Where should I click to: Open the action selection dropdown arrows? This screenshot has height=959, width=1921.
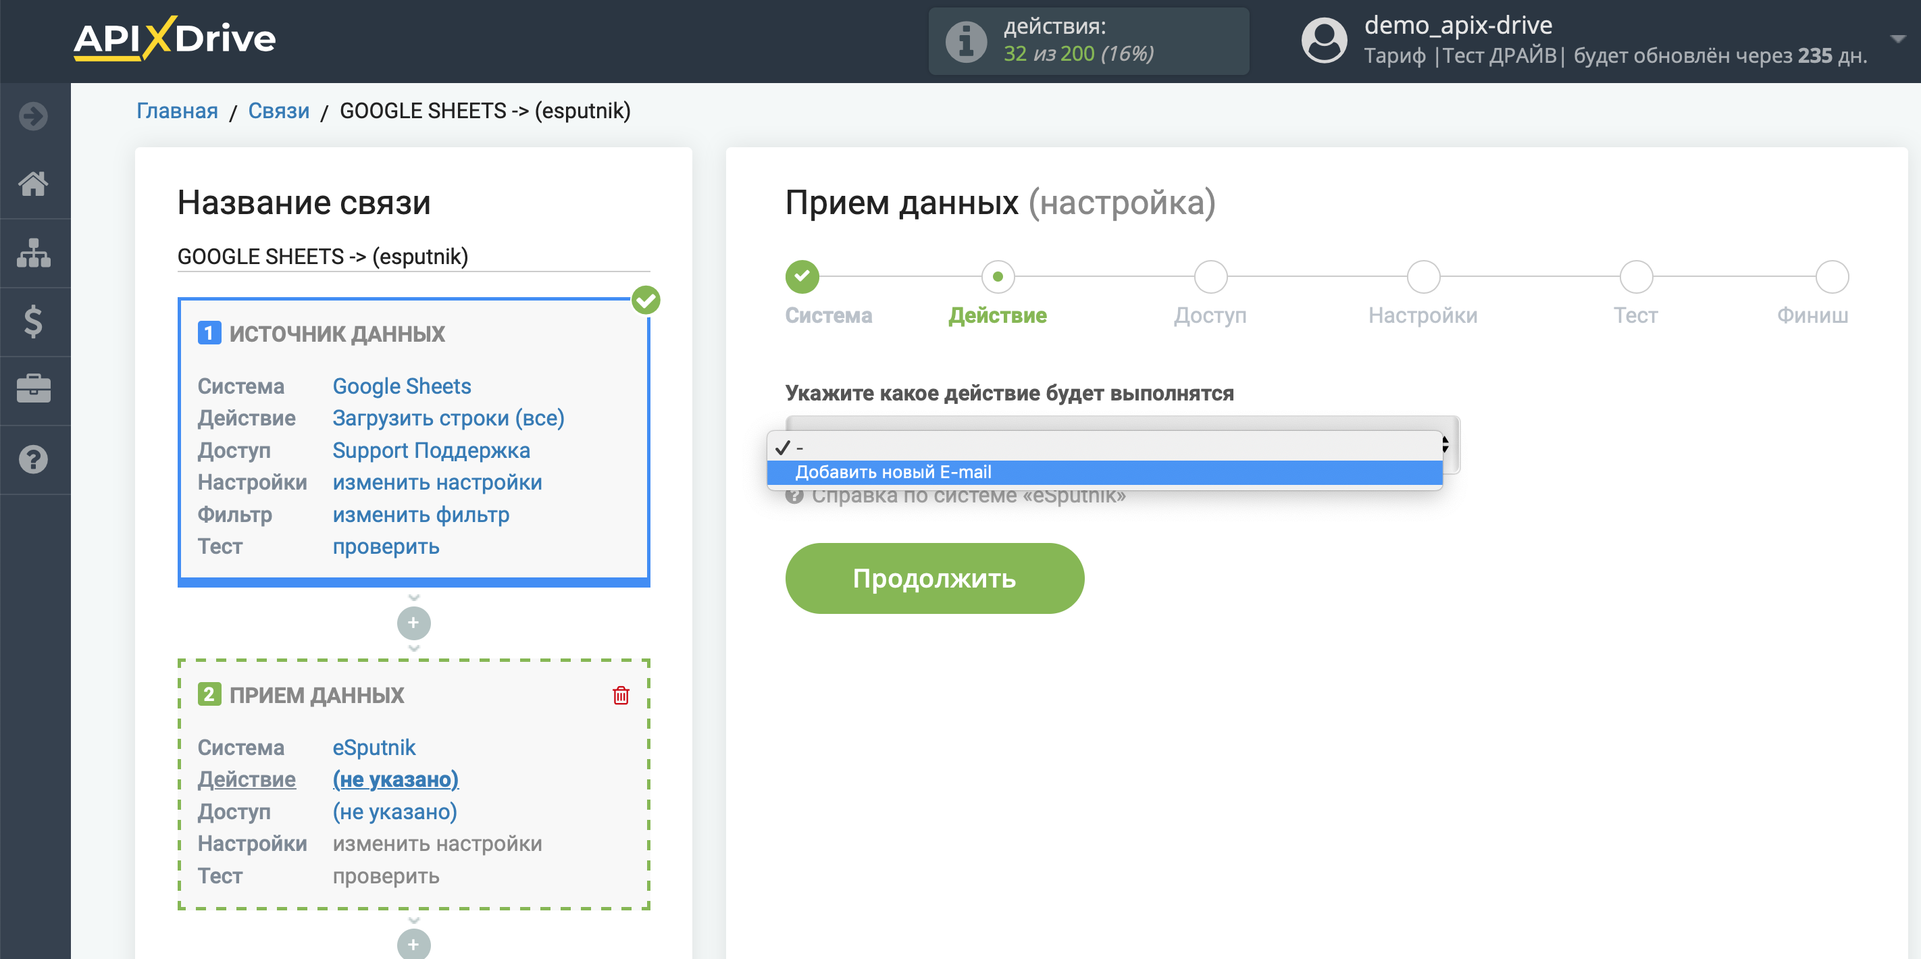pyautogui.click(x=1445, y=444)
